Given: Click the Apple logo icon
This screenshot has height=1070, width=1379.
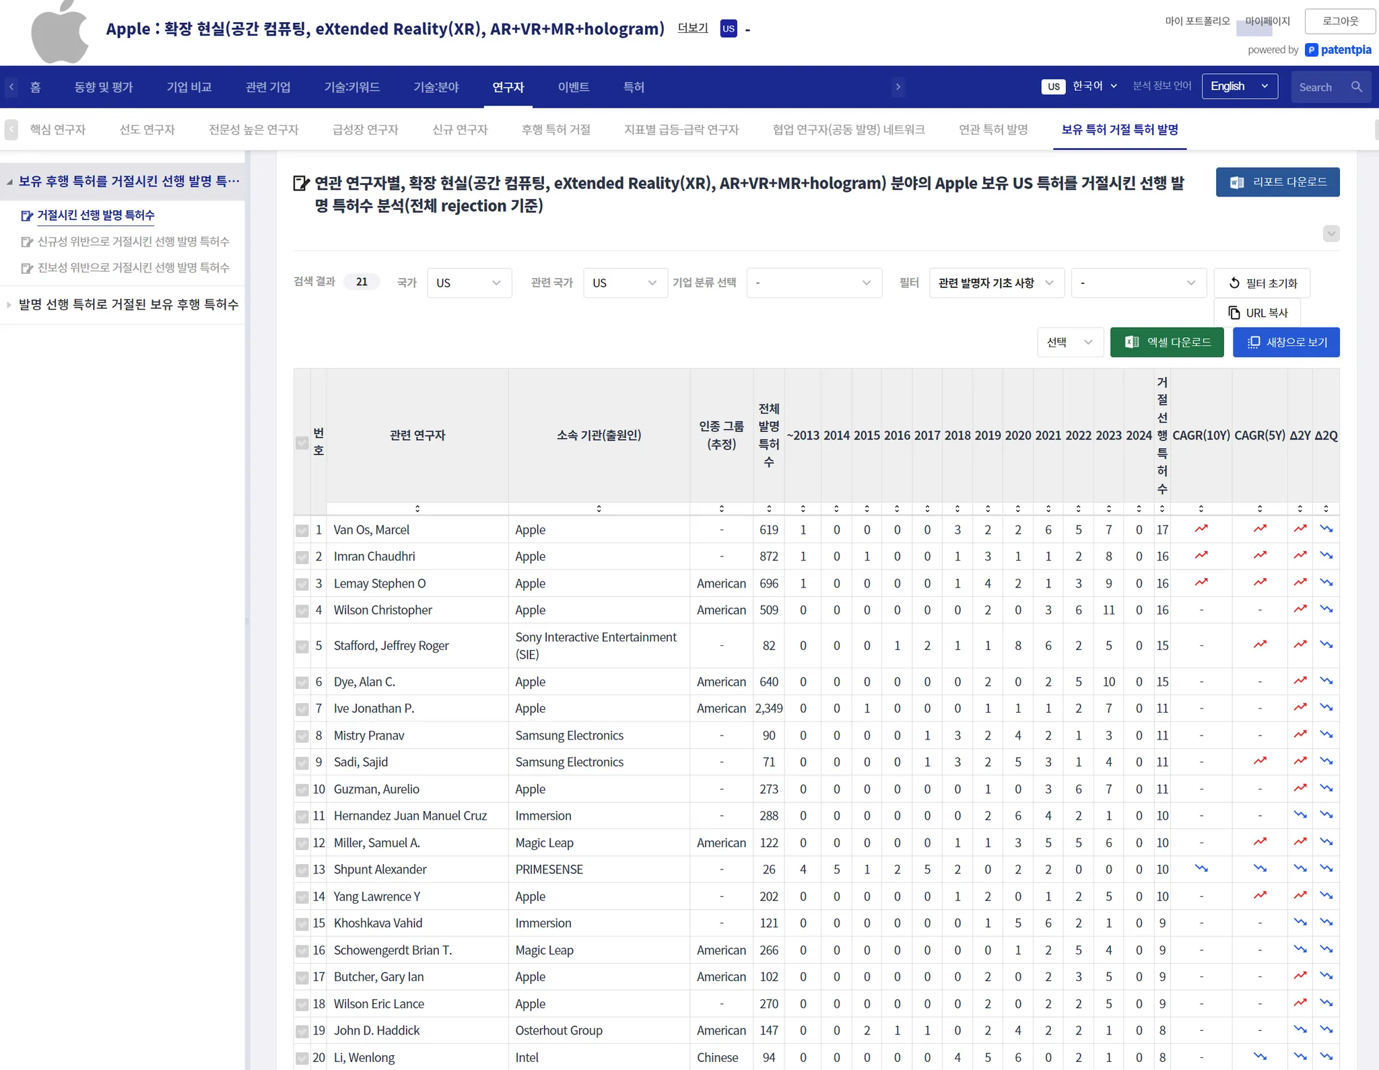Looking at the screenshot, I should [x=59, y=32].
